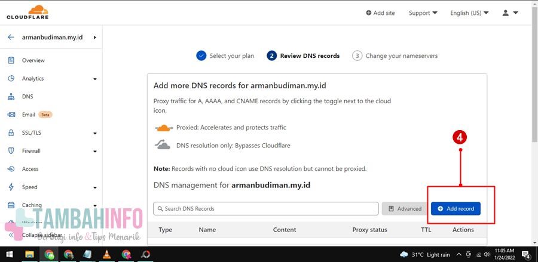This screenshot has height=262, width=538.
Task: Click the grey DNS resolution only cloud icon
Action: point(163,145)
